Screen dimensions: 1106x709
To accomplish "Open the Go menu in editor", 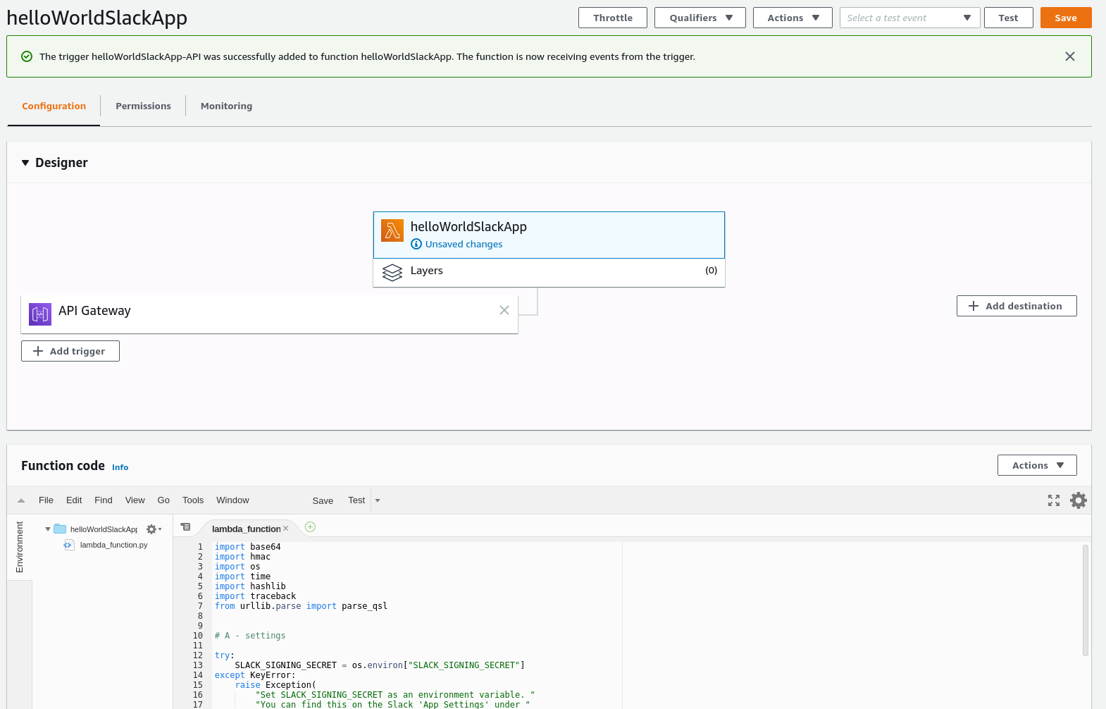I will pyautogui.click(x=163, y=500).
